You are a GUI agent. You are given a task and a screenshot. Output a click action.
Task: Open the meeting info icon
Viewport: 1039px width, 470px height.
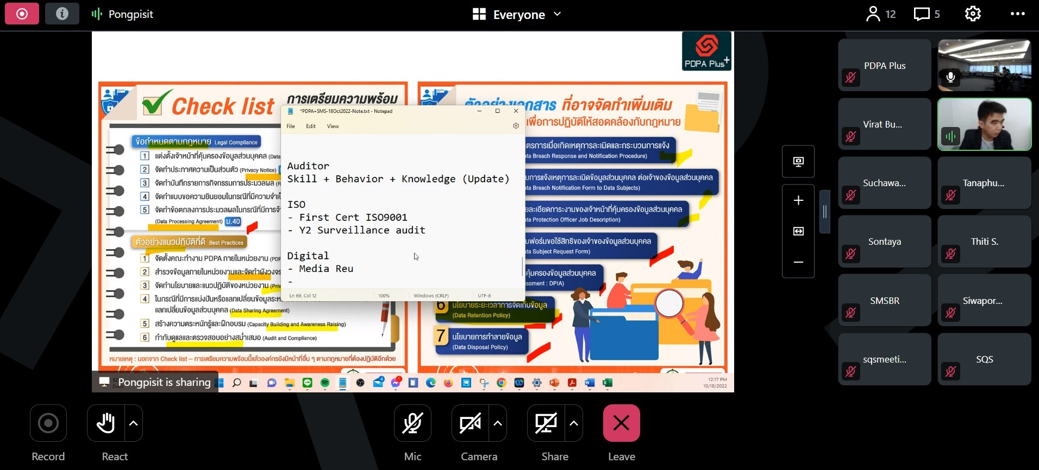[x=62, y=14]
